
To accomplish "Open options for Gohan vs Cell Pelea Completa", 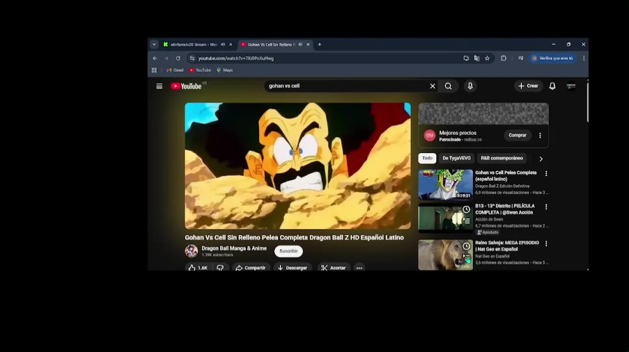I will point(546,174).
